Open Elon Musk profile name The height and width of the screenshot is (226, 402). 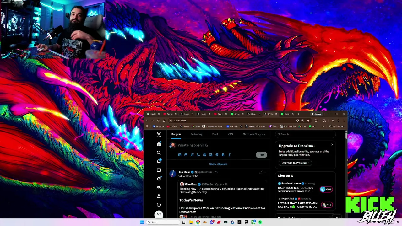184,172
